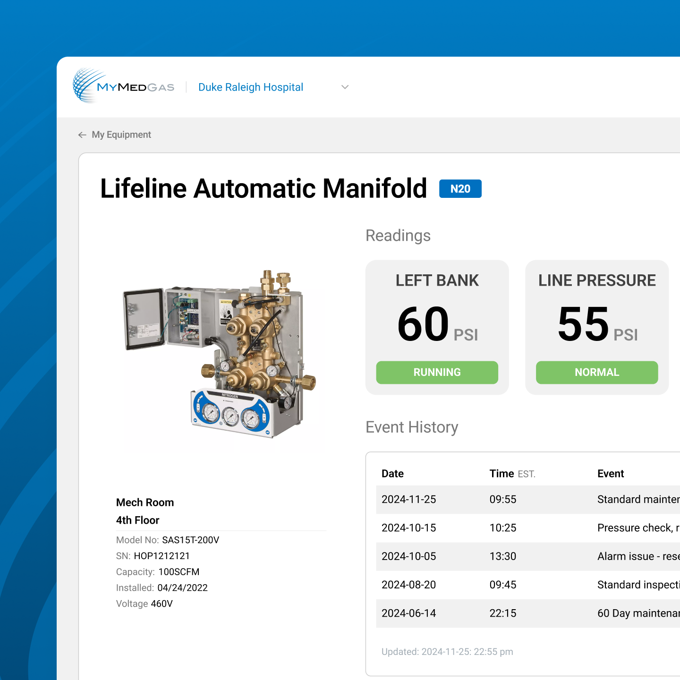The image size is (680, 680).
Task: Click the 10:25 time cell
Action: pos(503,528)
